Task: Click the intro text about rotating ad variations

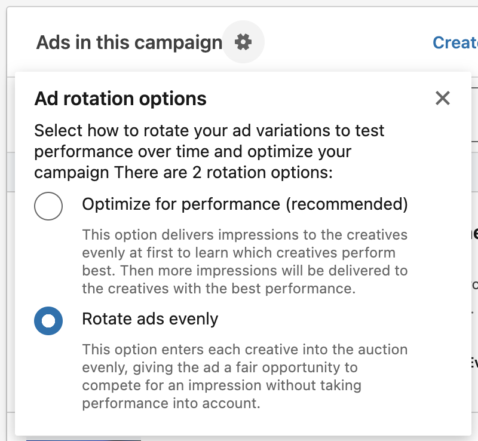Action: (209, 152)
